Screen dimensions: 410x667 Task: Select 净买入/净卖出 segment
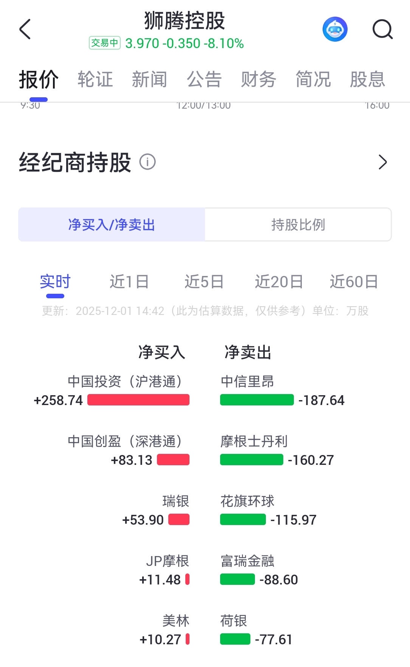[112, 224]
